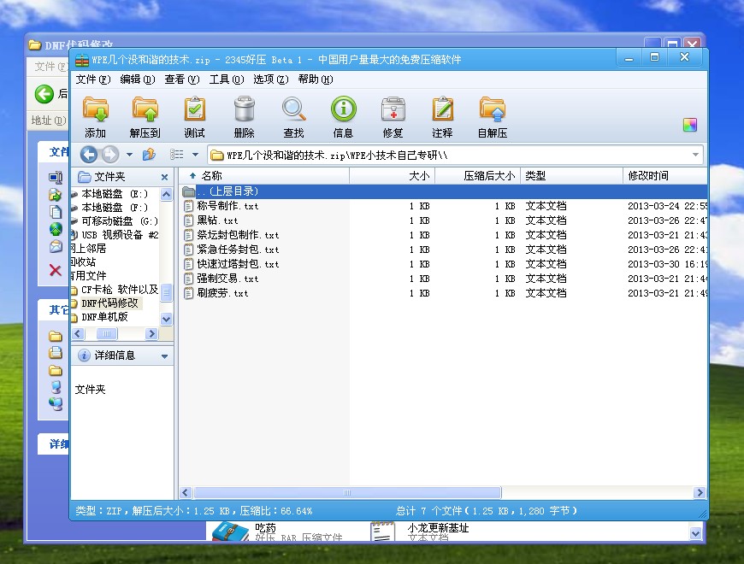Open the 选项(Z) menu

pyautogui.click(x=271, y=79)
